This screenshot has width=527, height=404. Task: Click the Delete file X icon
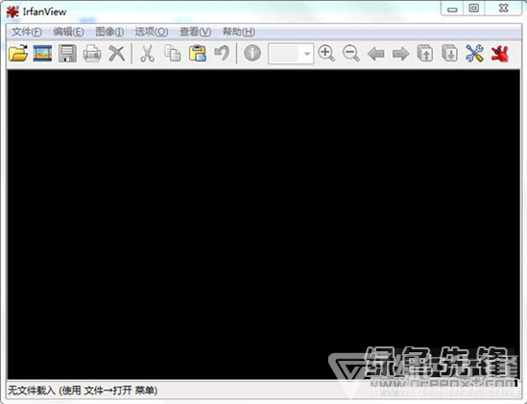(x=116, y=53)
